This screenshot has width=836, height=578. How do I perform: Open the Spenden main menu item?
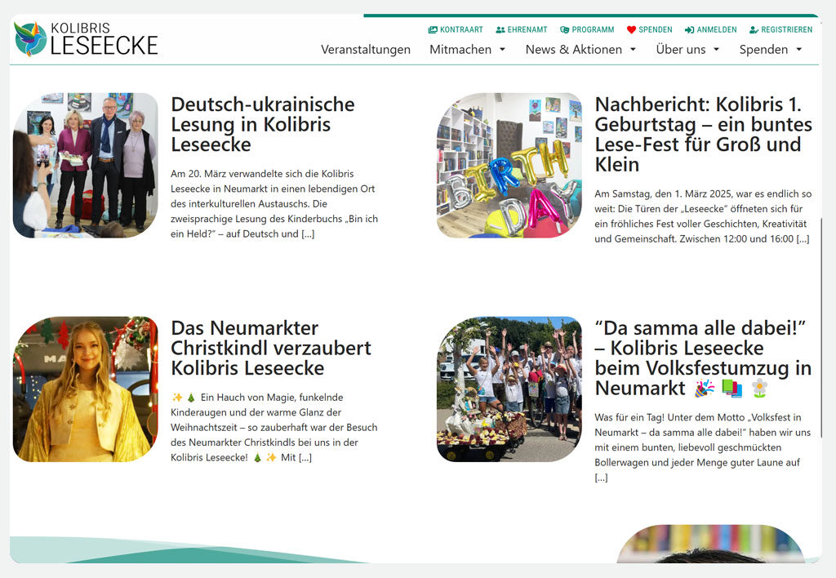tap(763, 50)
